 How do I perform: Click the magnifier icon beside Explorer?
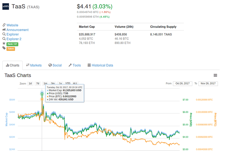(4, 34)
